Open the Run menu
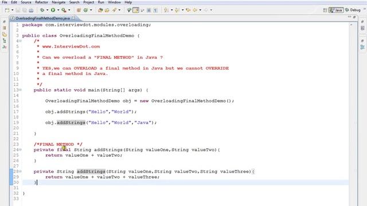The image size is (367, 206). [x=101, y=2]
